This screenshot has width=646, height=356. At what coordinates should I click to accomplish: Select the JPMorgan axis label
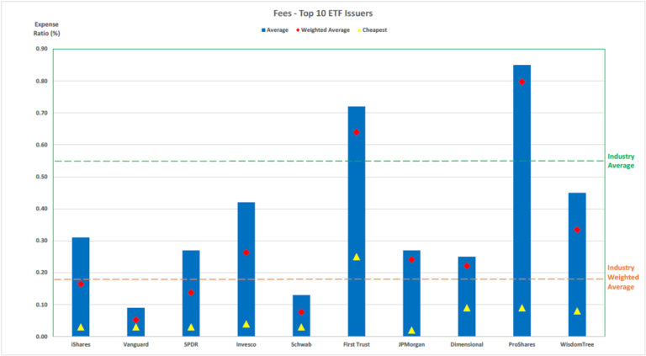point(411,344)
